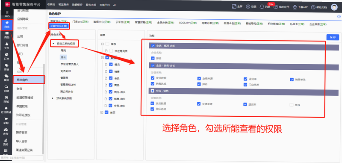Check the unchecked 单效 checkbox
Screen dimensions: 342x163
click(292, 105)
